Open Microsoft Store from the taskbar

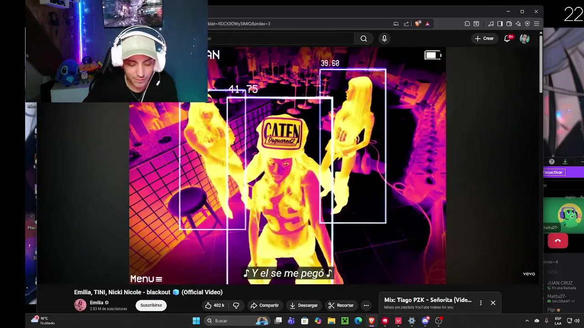click(x=305, y=321)
